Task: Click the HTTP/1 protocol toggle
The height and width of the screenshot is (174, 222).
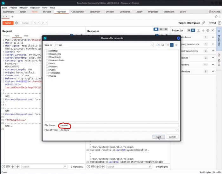Action: click(212, 23)
